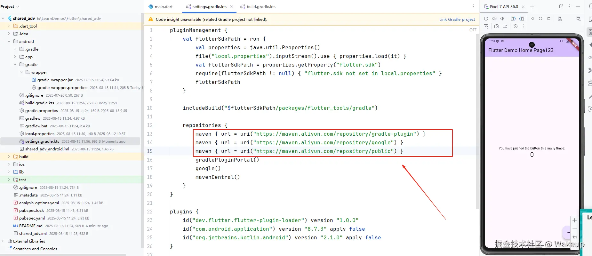Expand the .dart_tool folder

pos(9,26)
